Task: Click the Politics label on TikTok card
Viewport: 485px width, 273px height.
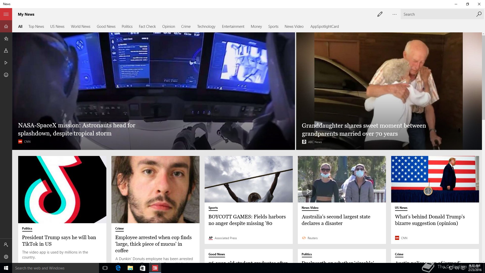Action: click(27, 229)
